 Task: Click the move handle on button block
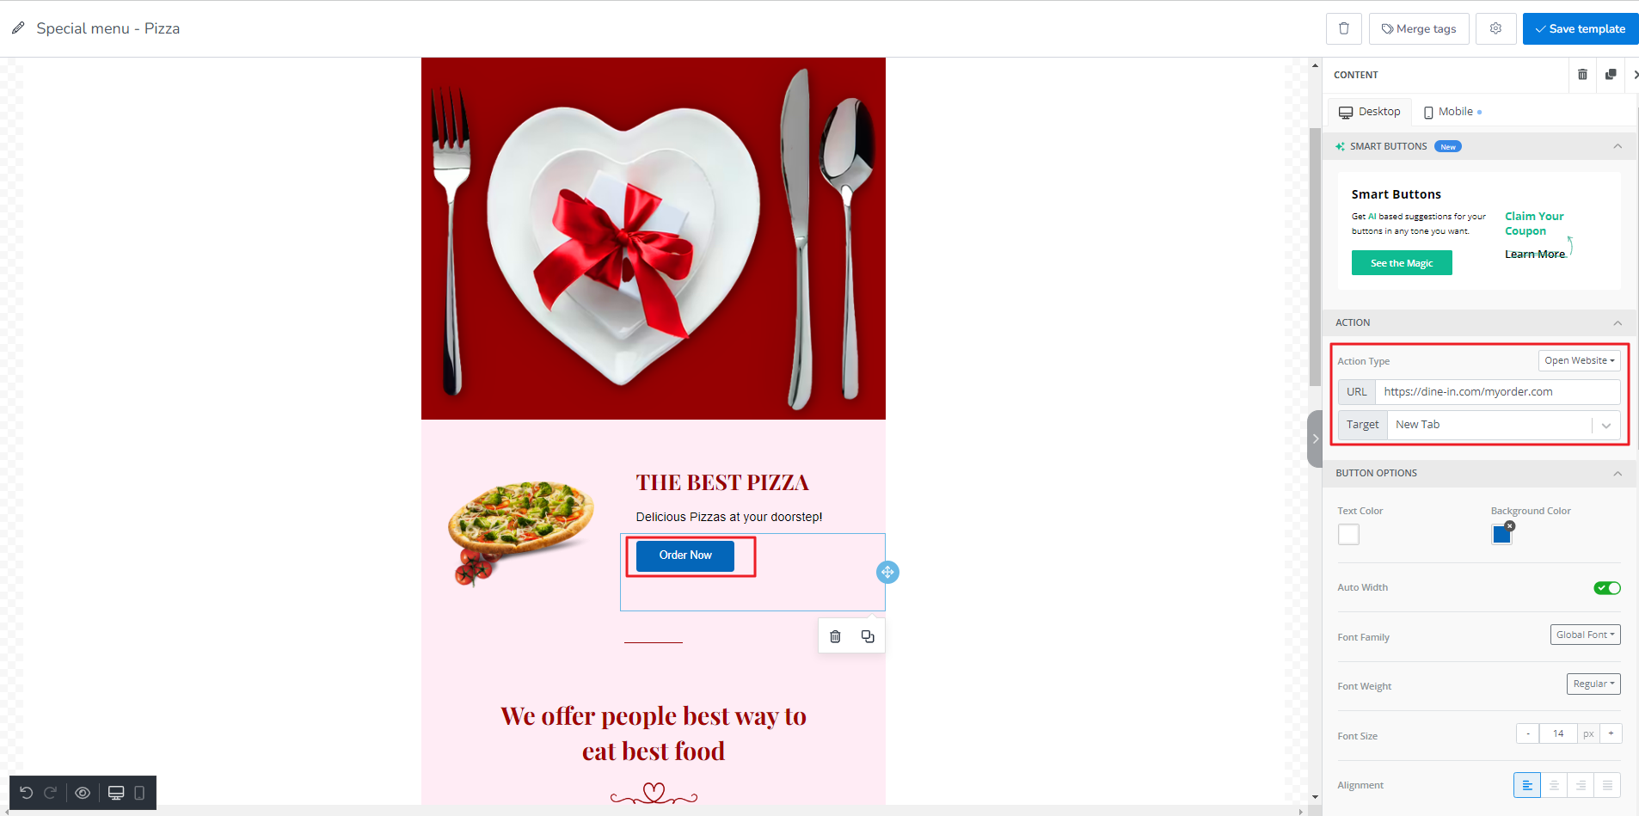(x=887, y=572)
